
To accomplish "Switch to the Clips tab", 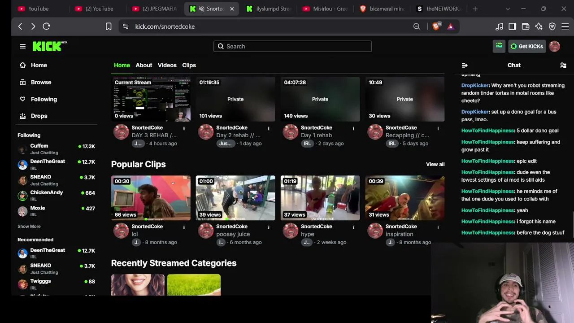I will pos(189,65).
